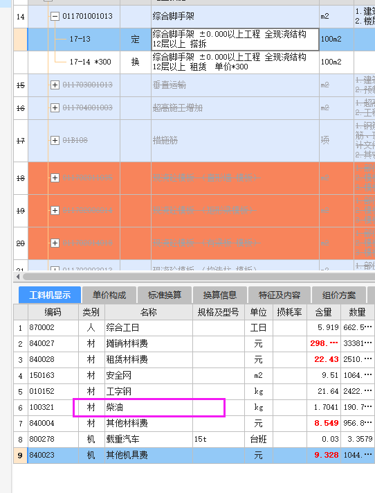Expand row 15 item 011703001013
Image resolution: width=375 pixels, height=493 pixels.
pyautogui.click(x=55, y=85)
